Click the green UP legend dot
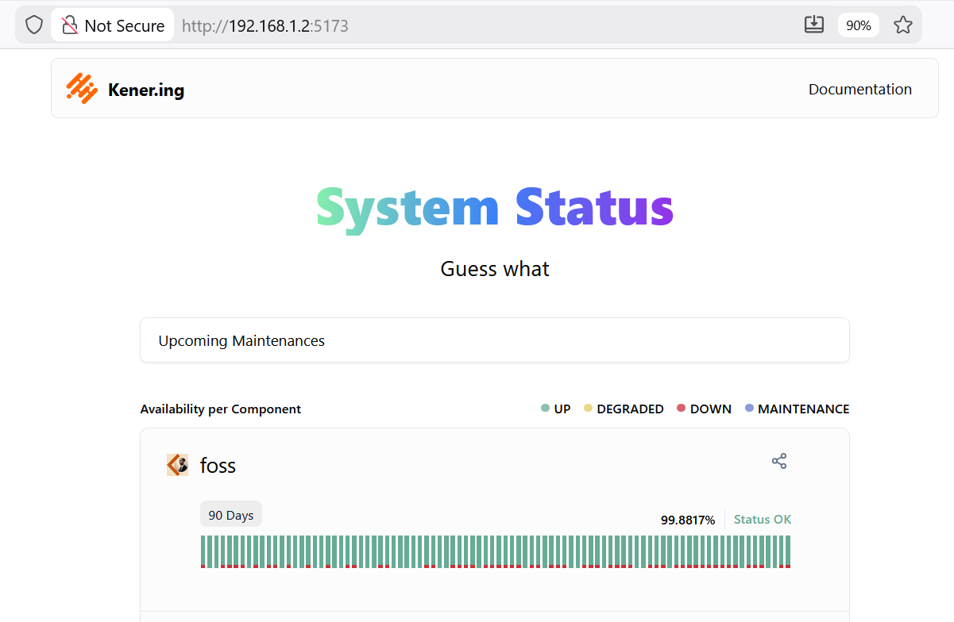 (544, 408)
